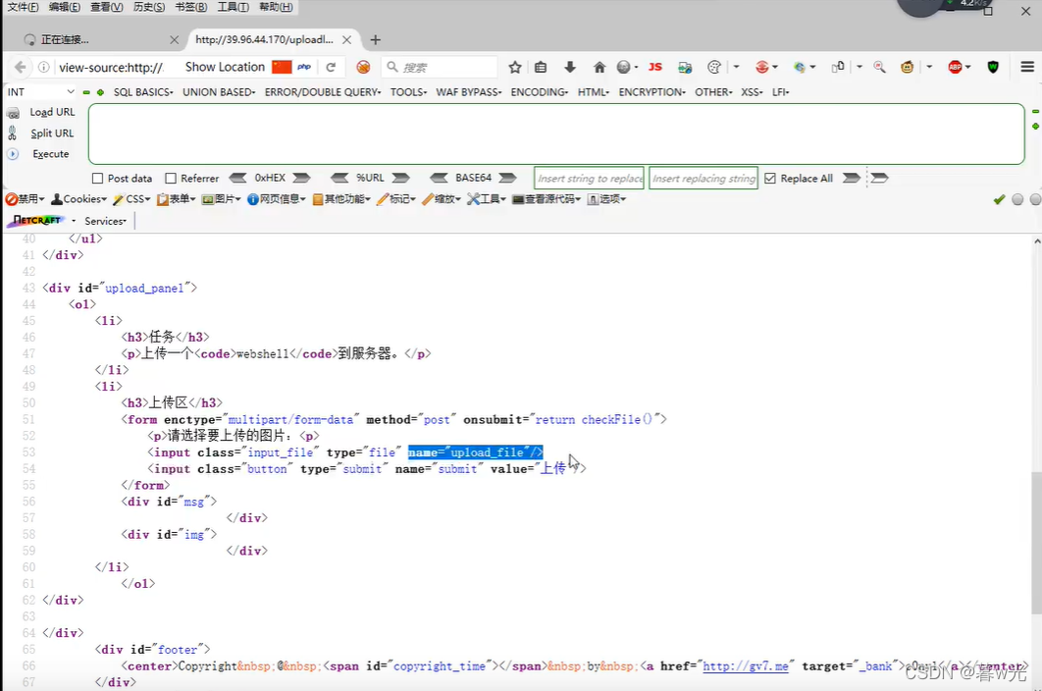Click the right arrow after BASE64
The image size is (1042, 691).
point(507,178)
